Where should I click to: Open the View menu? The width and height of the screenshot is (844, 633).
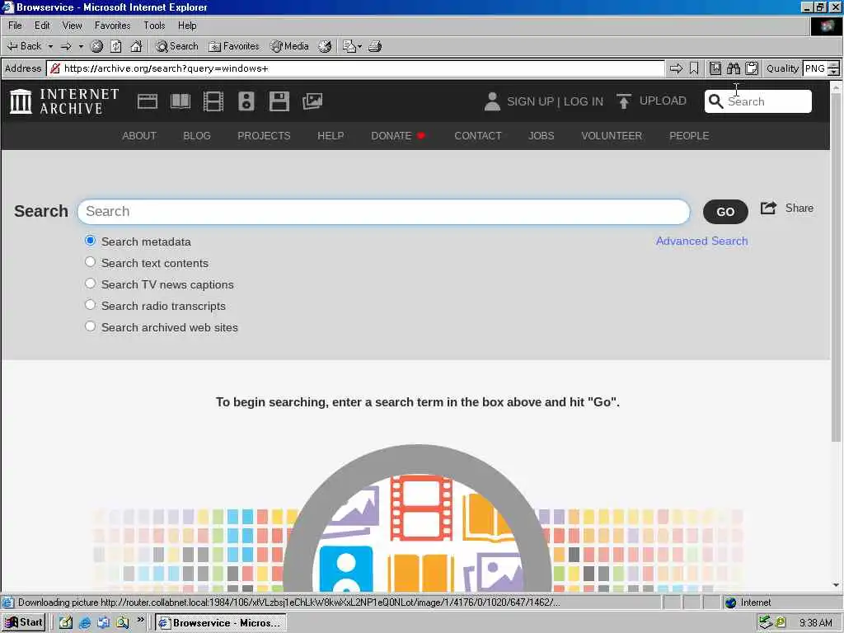73,26
